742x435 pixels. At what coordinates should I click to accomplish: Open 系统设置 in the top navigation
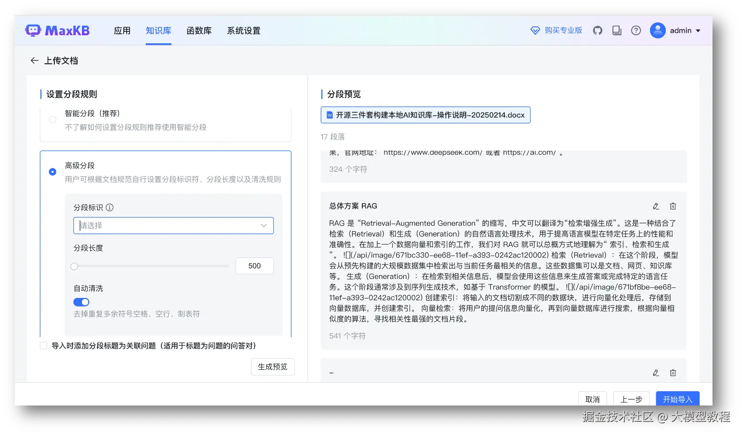click(244, 31)
